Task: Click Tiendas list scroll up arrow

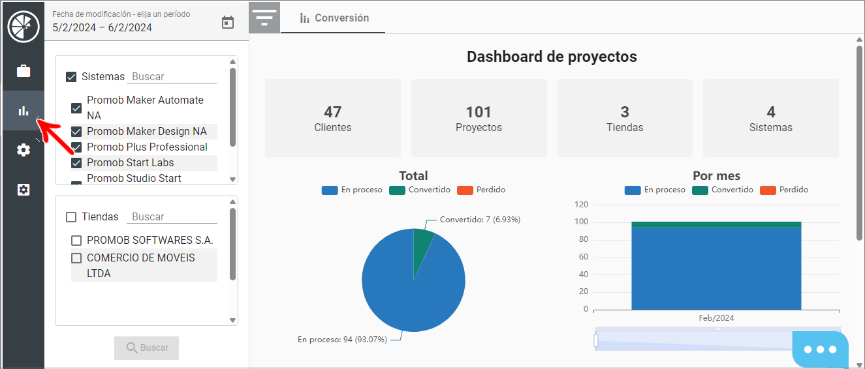Action: click(233, 202)
